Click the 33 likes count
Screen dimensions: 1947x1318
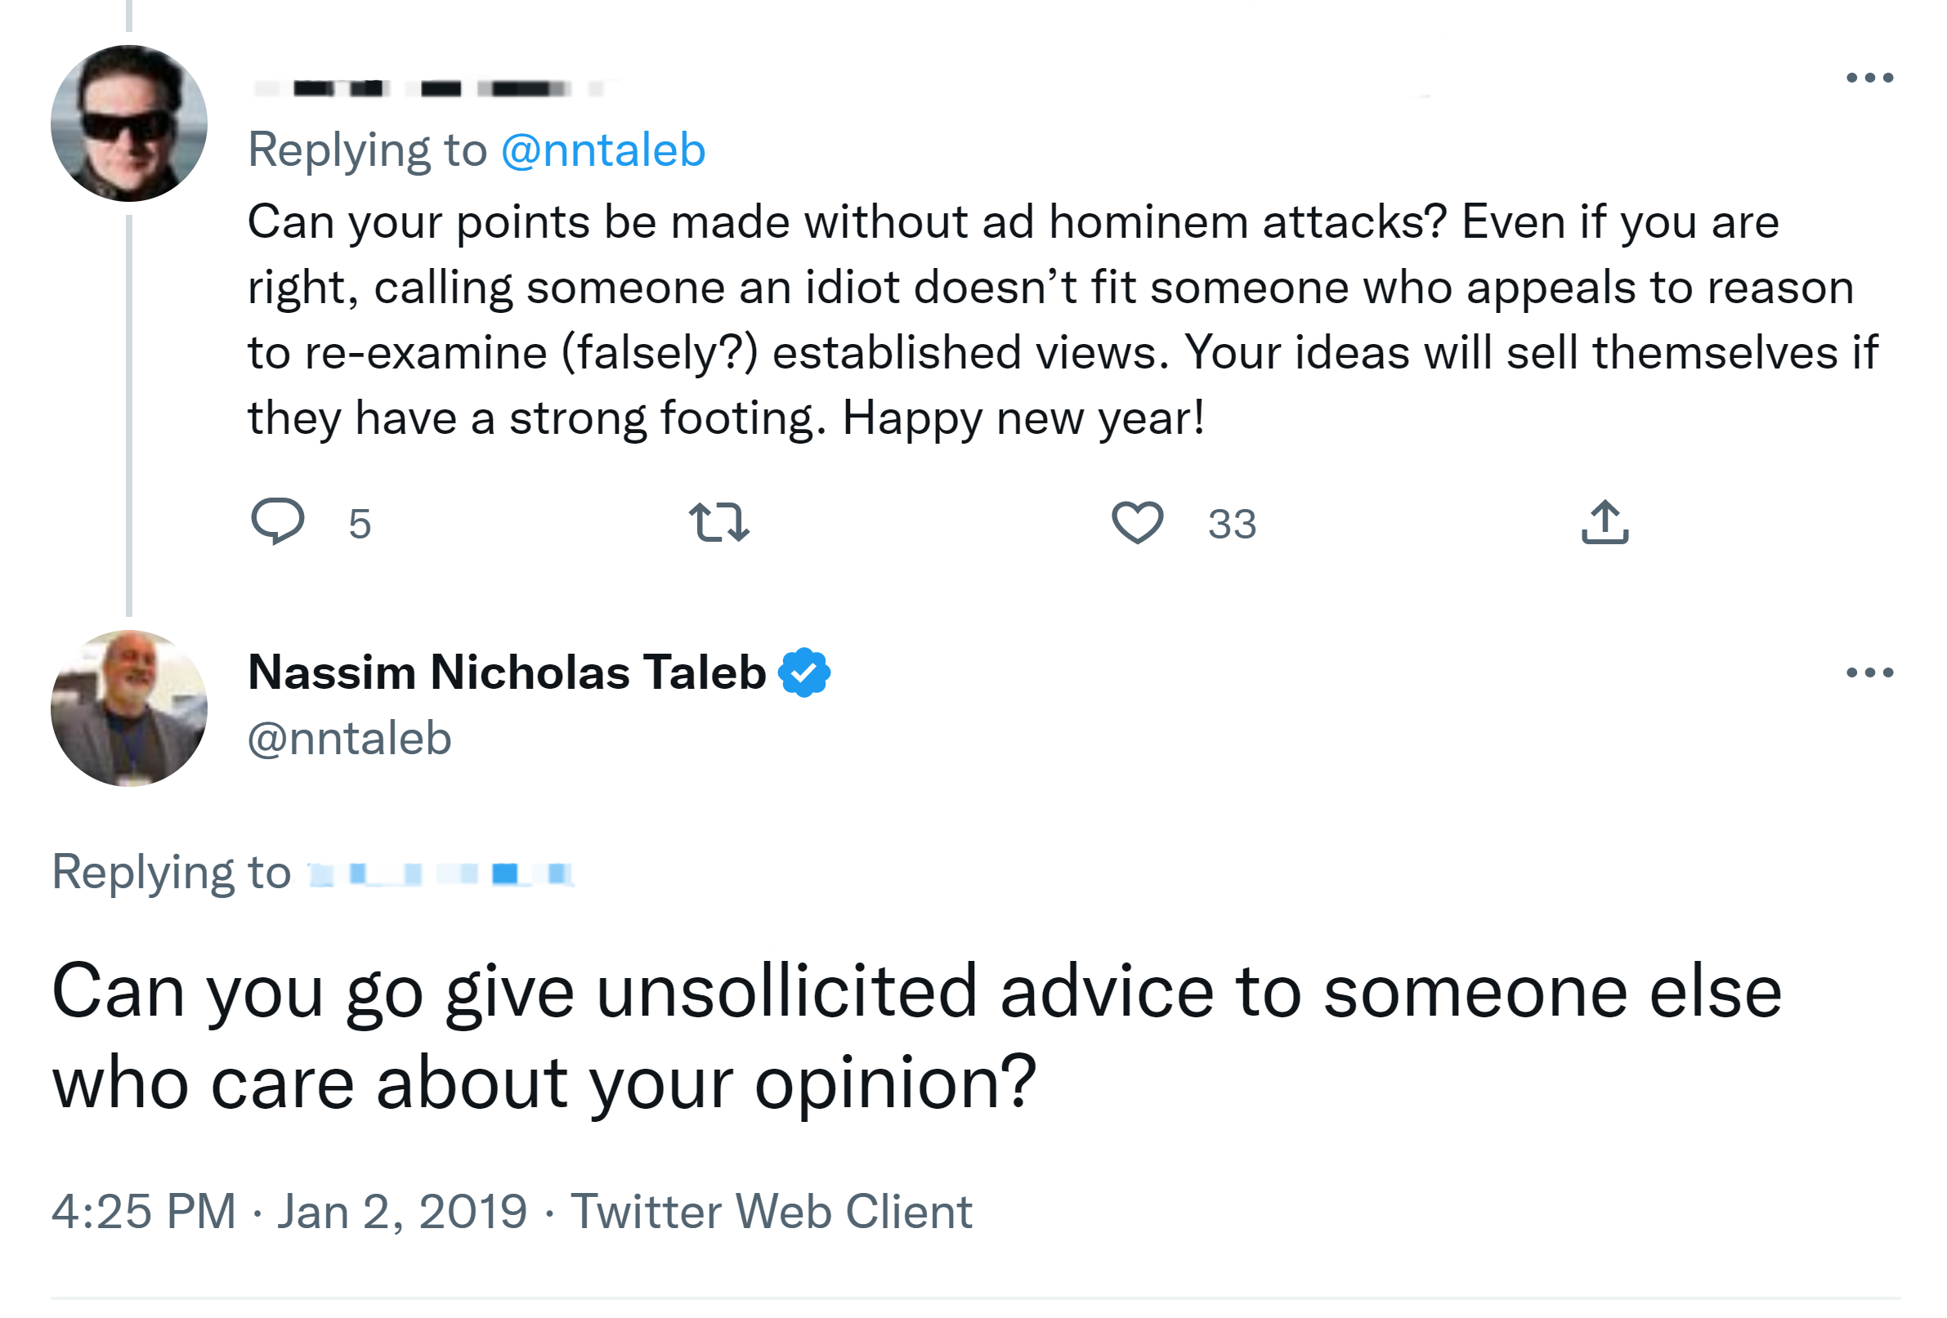point(1232,525)
